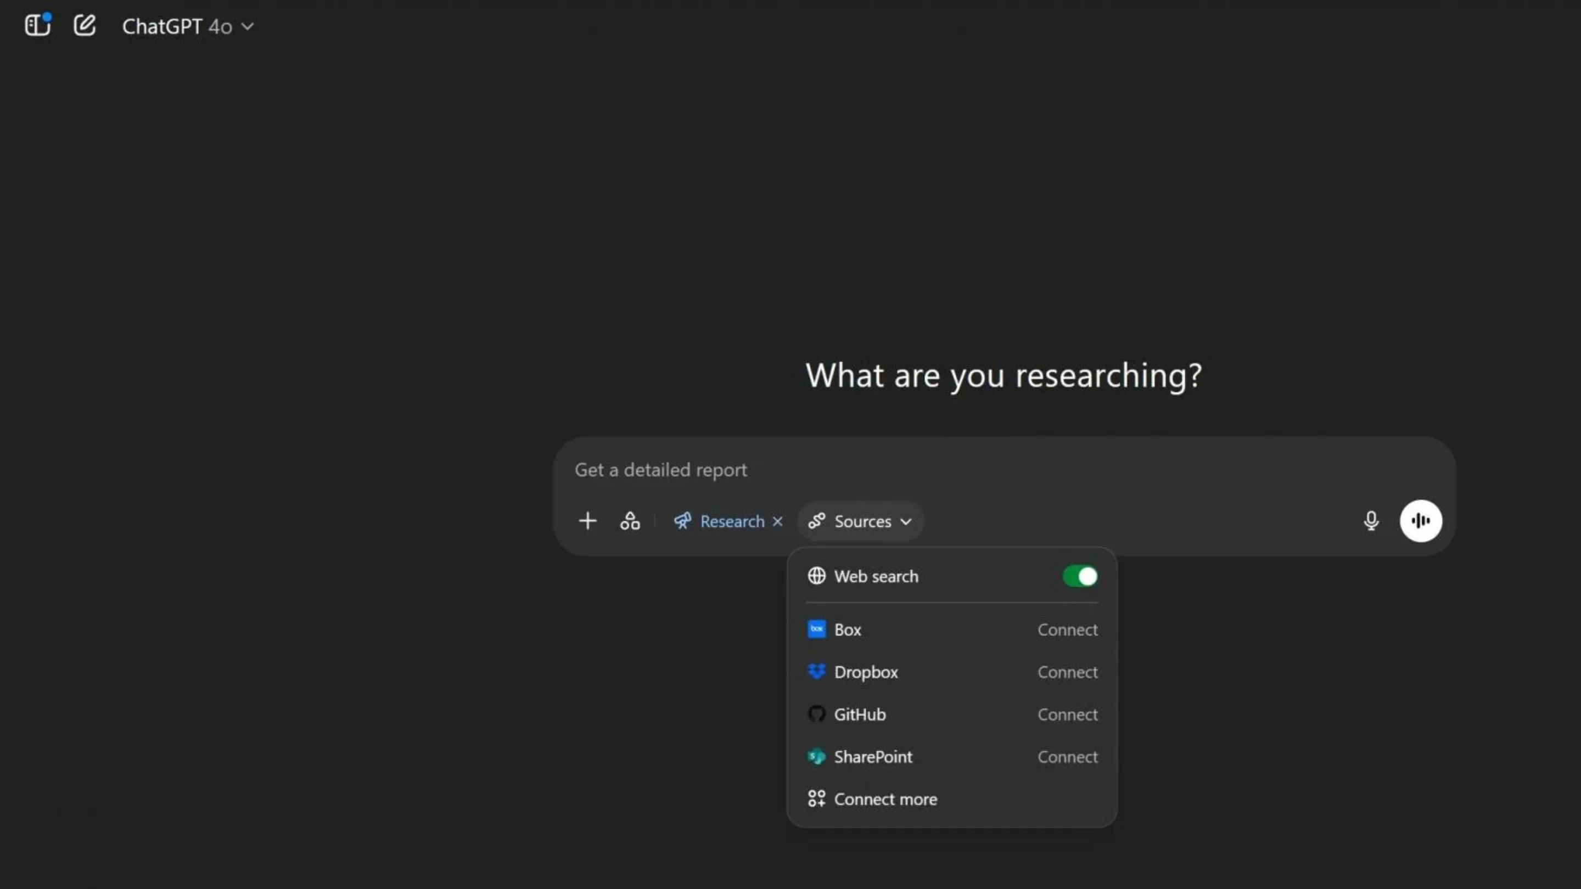Click the Dropbox logo icon
This screenshot has width=1581, height=889.
tap(816, 671)
